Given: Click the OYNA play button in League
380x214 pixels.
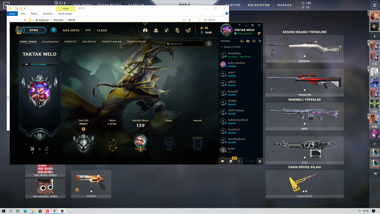Looking at the screenshot, I should coord(34,30).
